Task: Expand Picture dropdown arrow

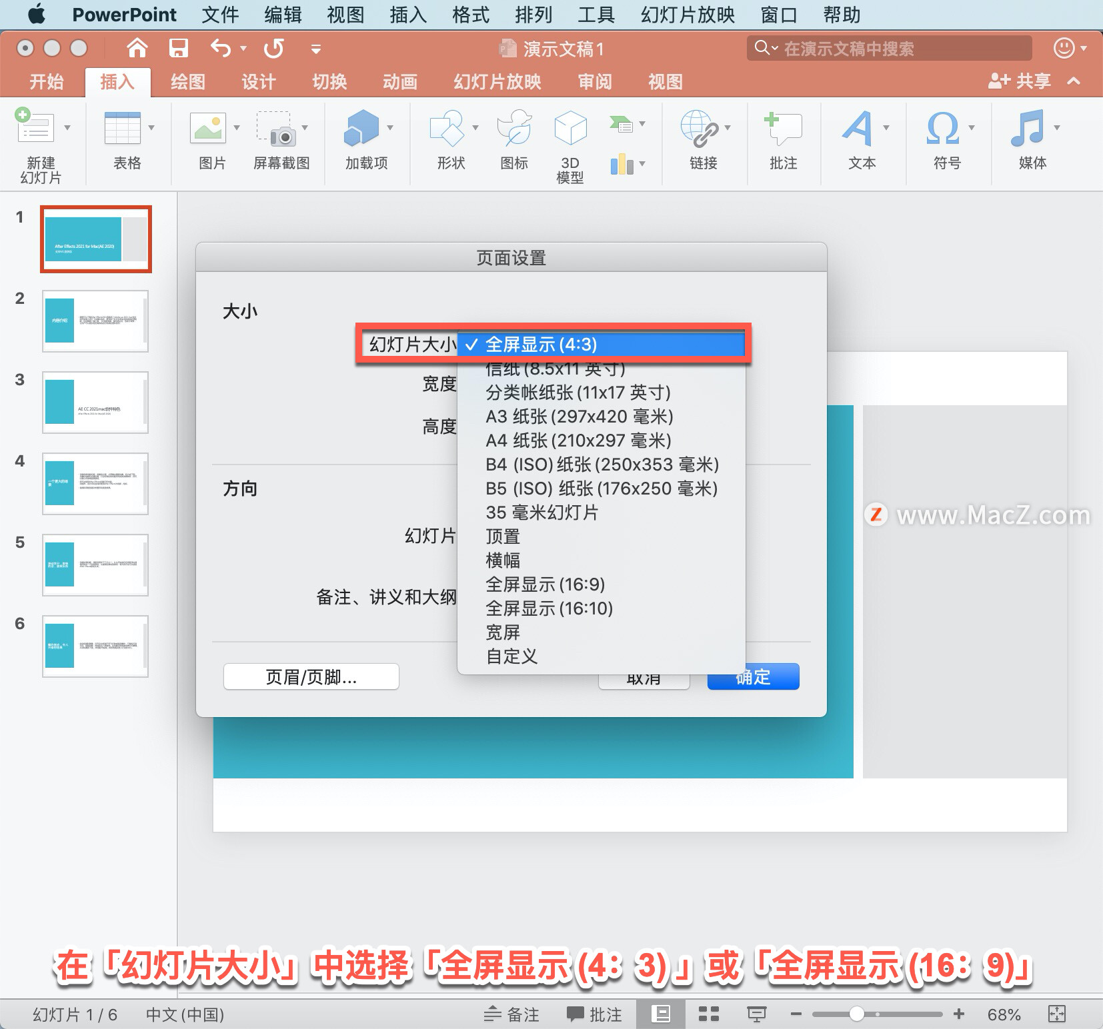Action: click(236, 127)
